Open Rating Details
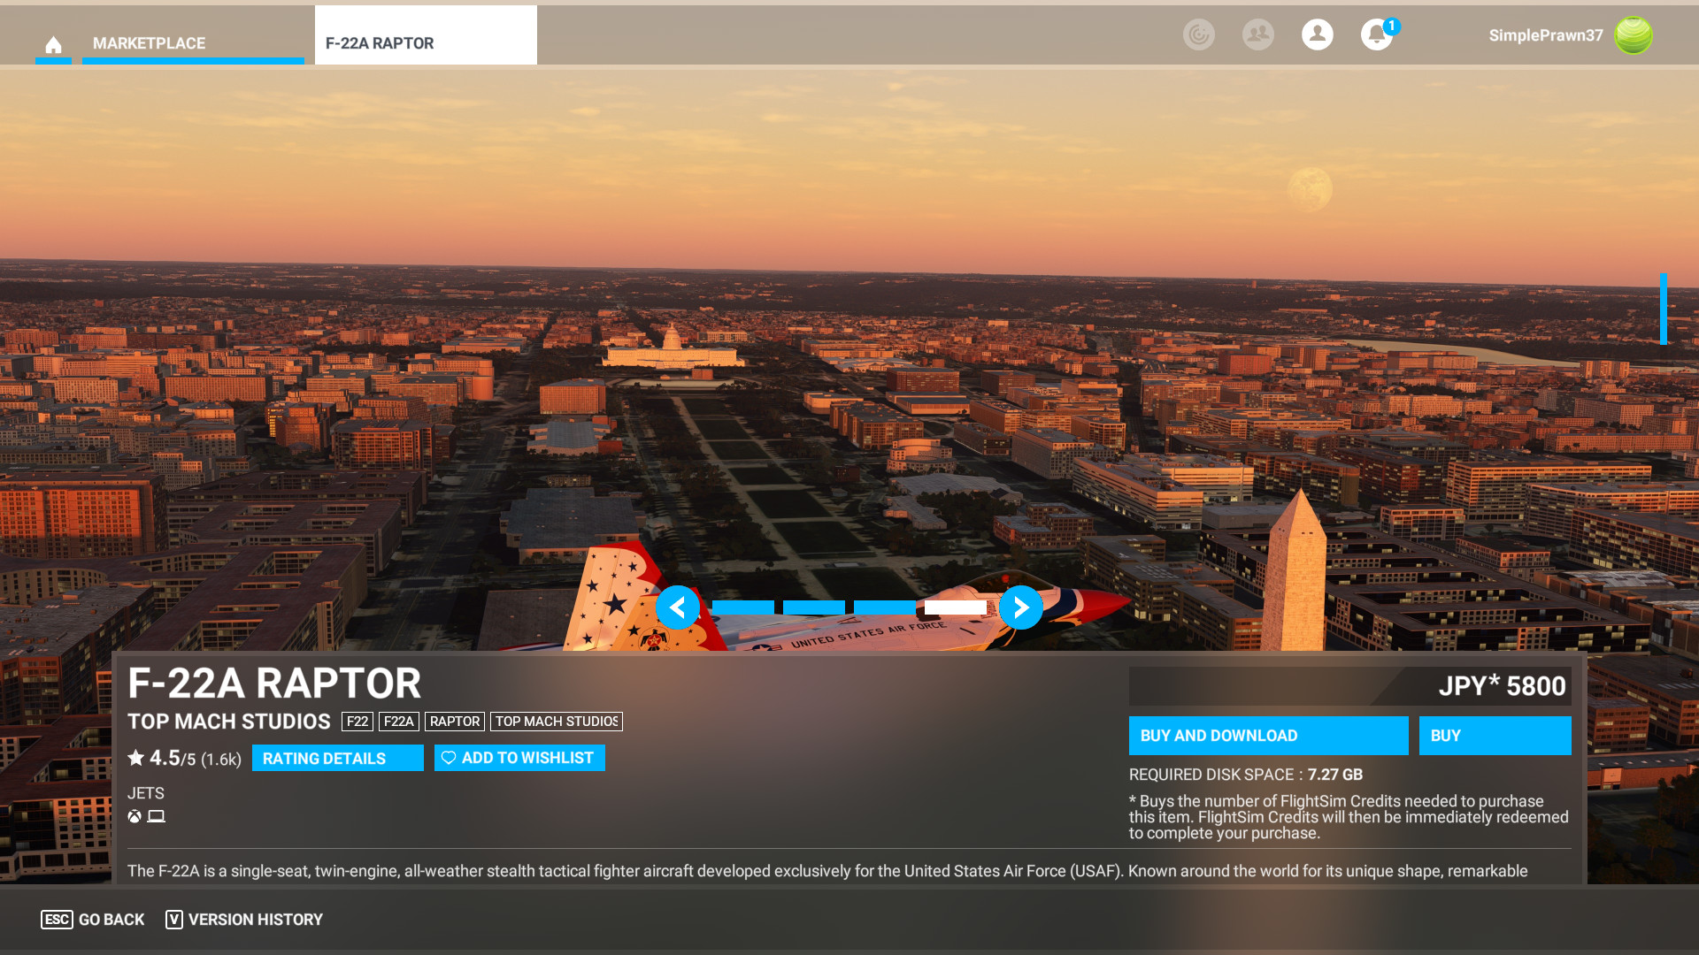The width and height of the screenshot is (1699, 955). click(x=337, y=759)
